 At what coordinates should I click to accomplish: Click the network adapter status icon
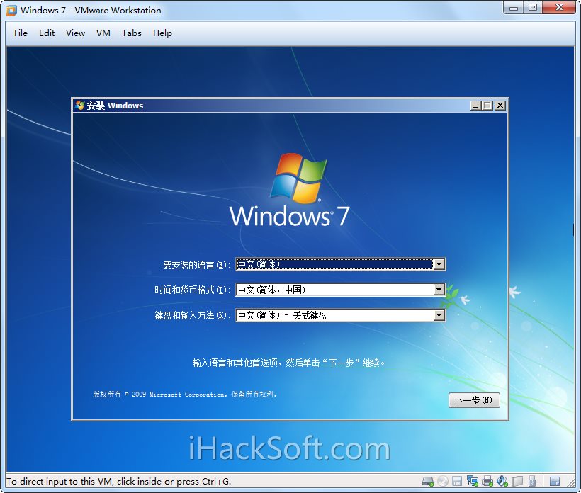(473, 481)
